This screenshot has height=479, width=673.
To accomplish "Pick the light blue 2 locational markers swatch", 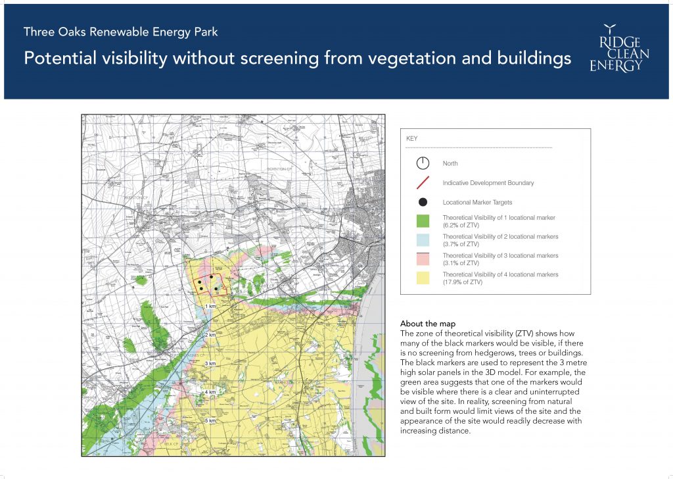I will pos(423,239).
